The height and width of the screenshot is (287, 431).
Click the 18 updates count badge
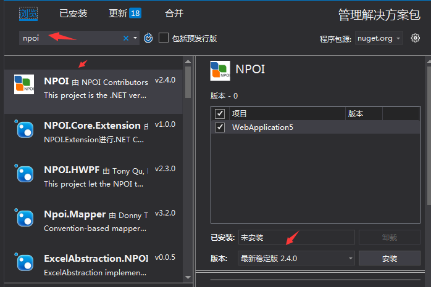(135, 13)
